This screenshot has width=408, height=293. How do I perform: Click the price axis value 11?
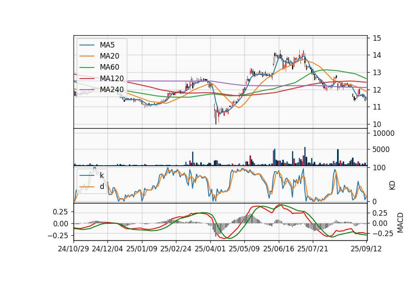point(377,107)
